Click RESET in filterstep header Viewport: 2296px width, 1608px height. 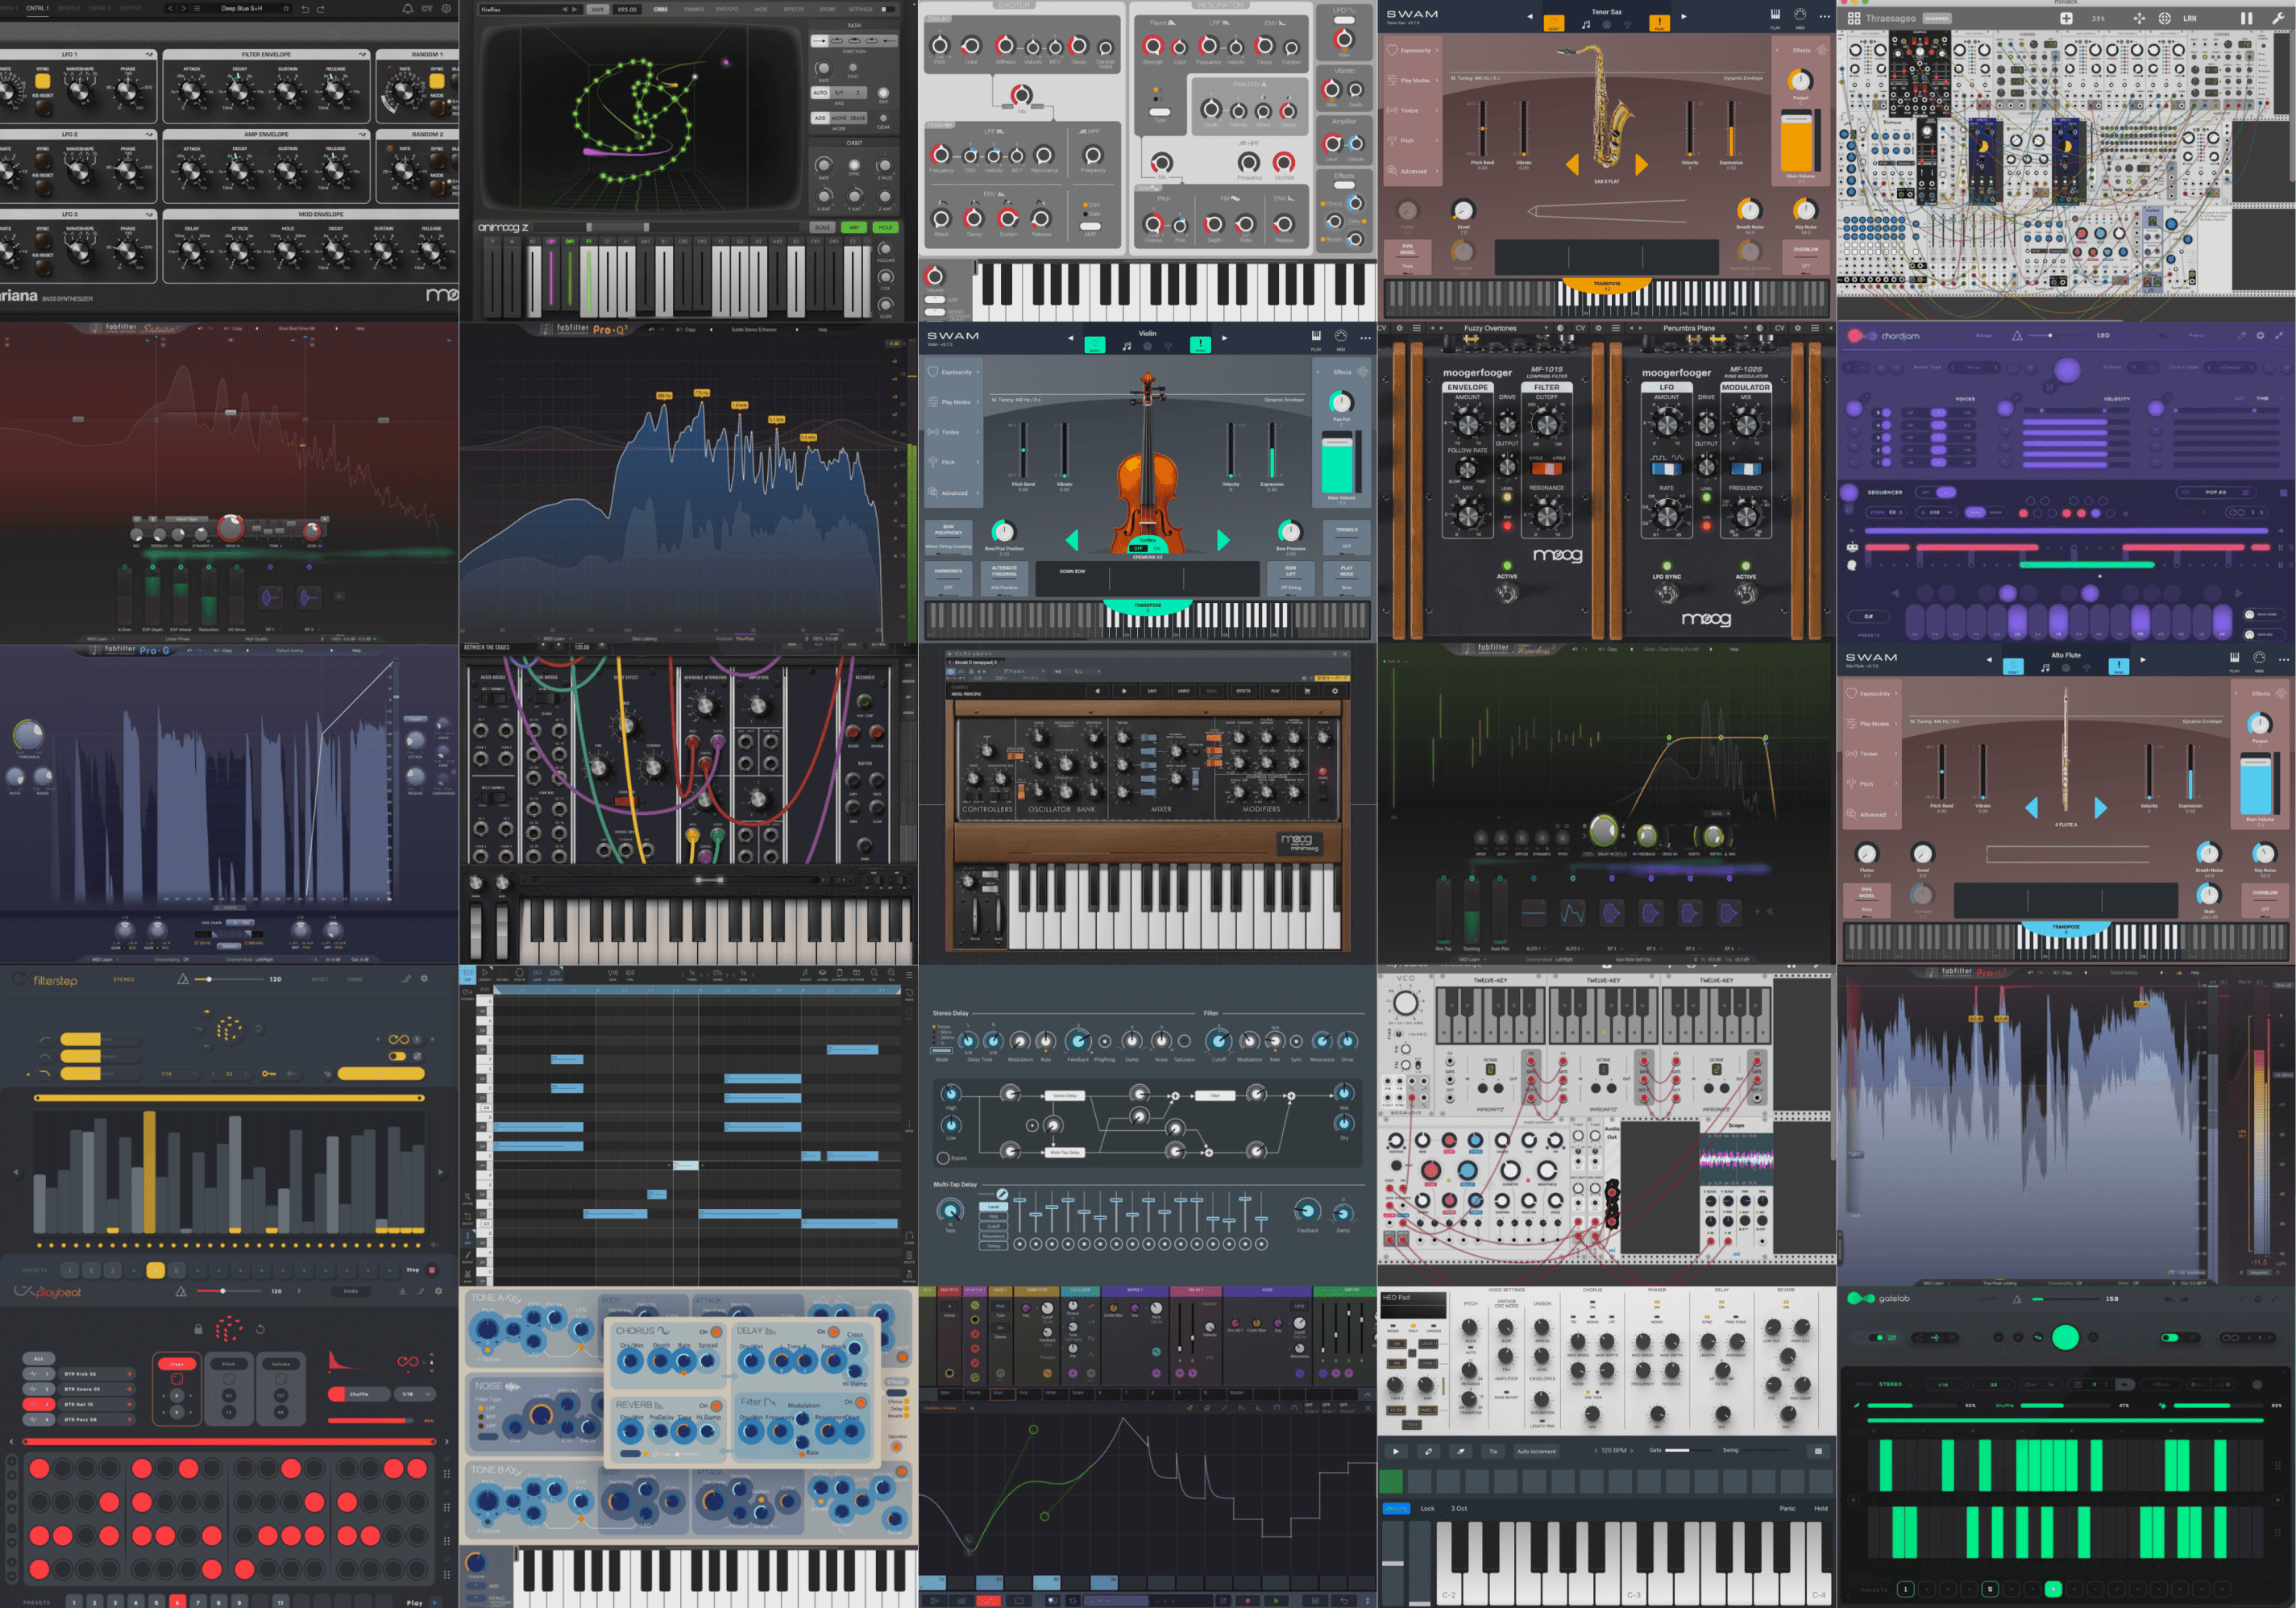pos(320,979)
